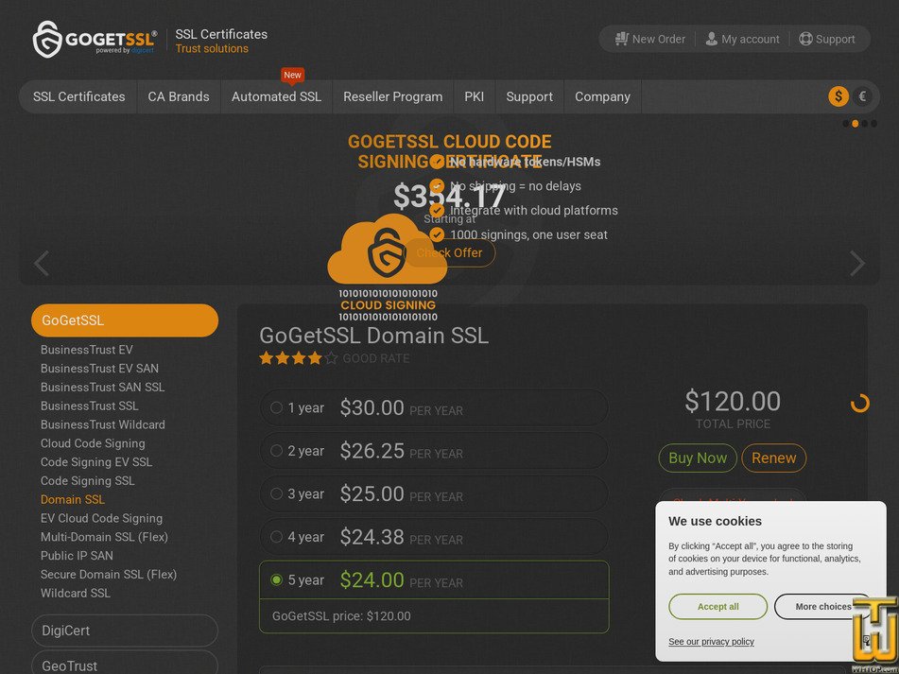Viewport: 899px width, 674px height.
Task: Select second banner slide dot
Action: coord(855,123)
